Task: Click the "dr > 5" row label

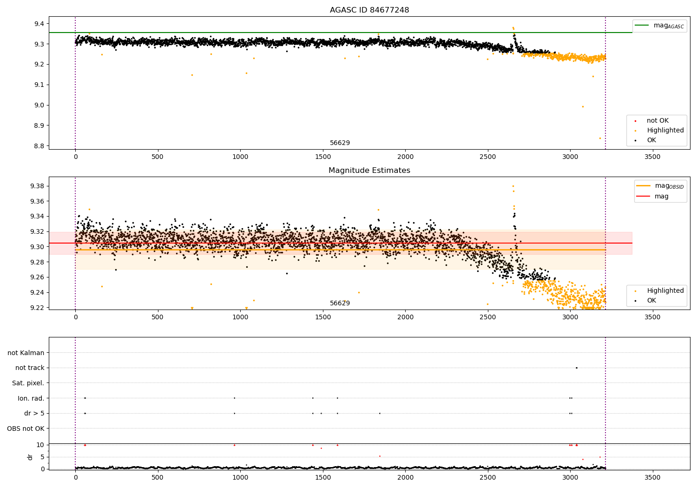Action: tap(34, 414)
